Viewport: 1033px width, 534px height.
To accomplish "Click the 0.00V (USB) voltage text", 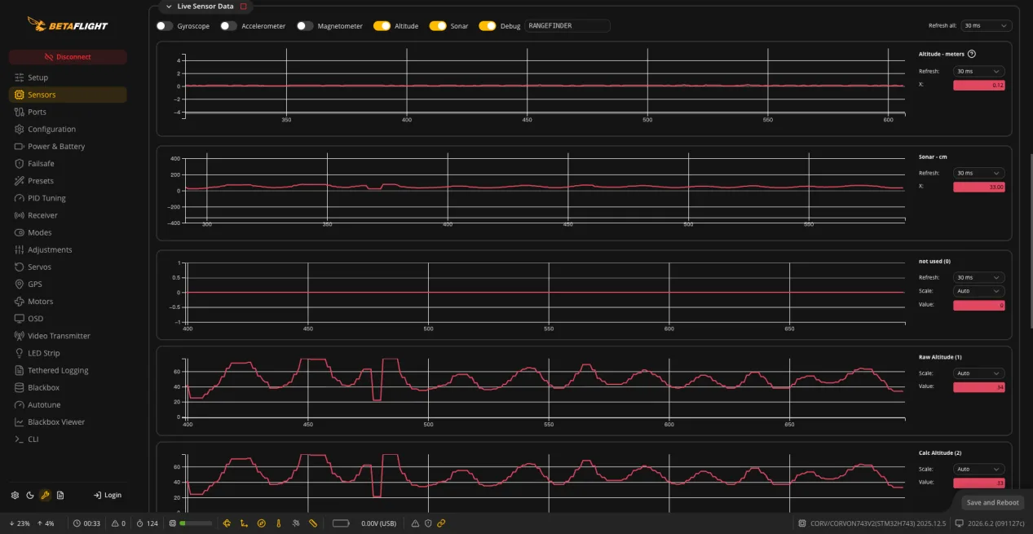I will point(378,523).
